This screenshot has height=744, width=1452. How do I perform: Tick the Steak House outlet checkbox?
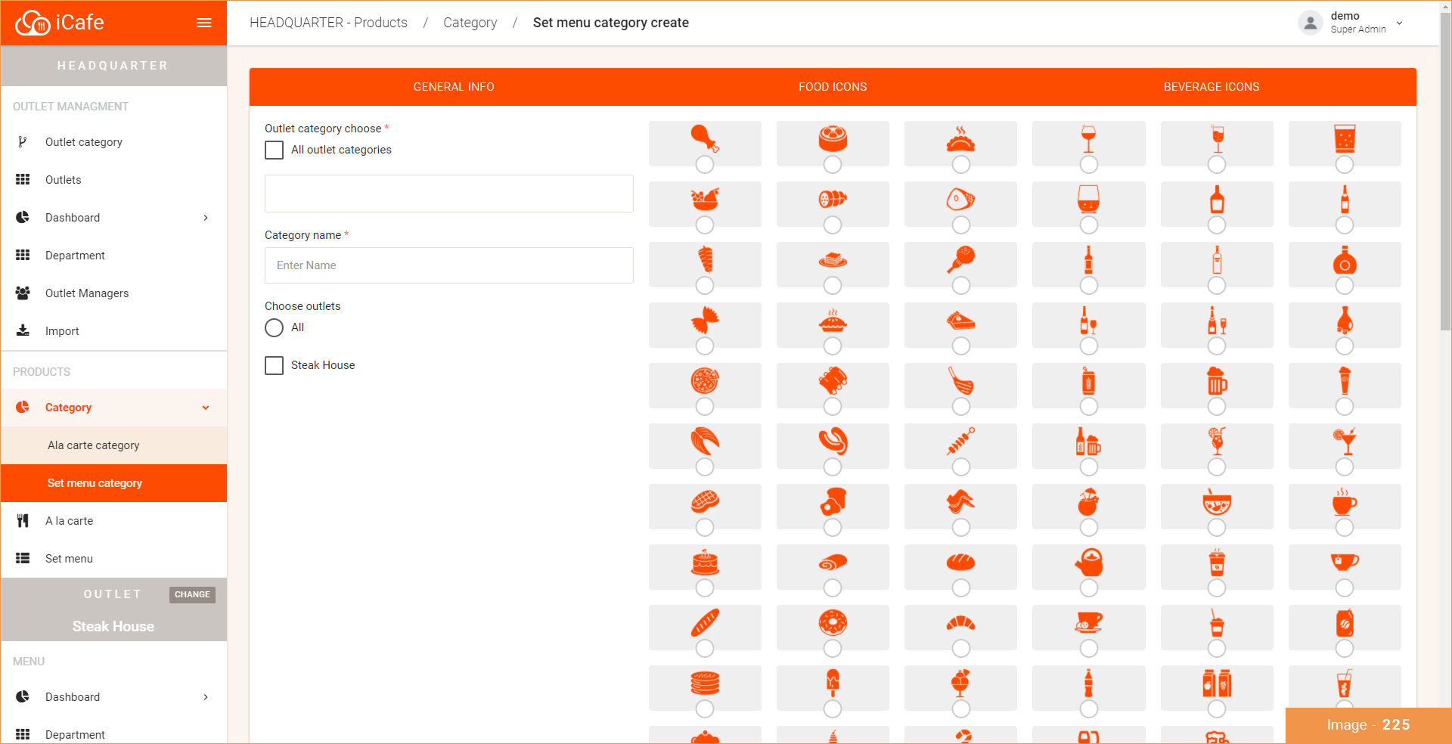274,365
